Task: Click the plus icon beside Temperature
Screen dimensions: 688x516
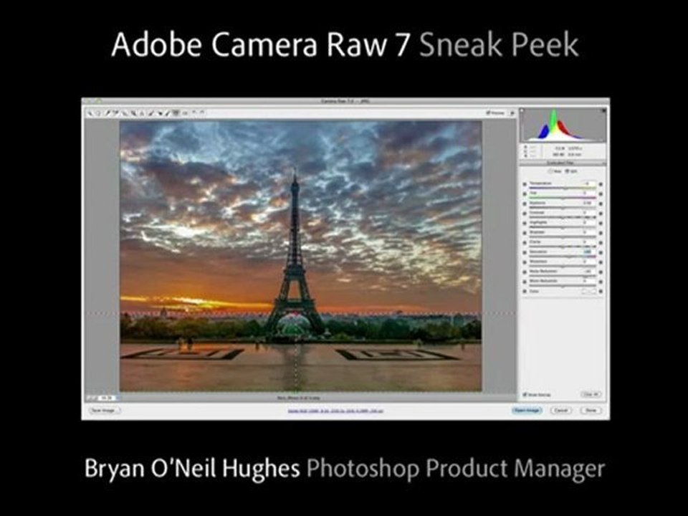Action: click(x=601, y=184)
